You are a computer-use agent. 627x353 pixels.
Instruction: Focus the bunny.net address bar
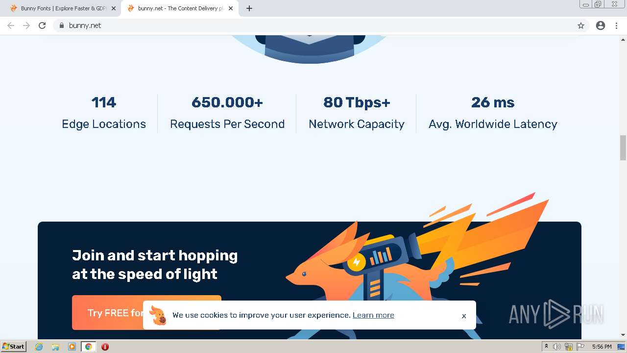(x=321, y=25)
